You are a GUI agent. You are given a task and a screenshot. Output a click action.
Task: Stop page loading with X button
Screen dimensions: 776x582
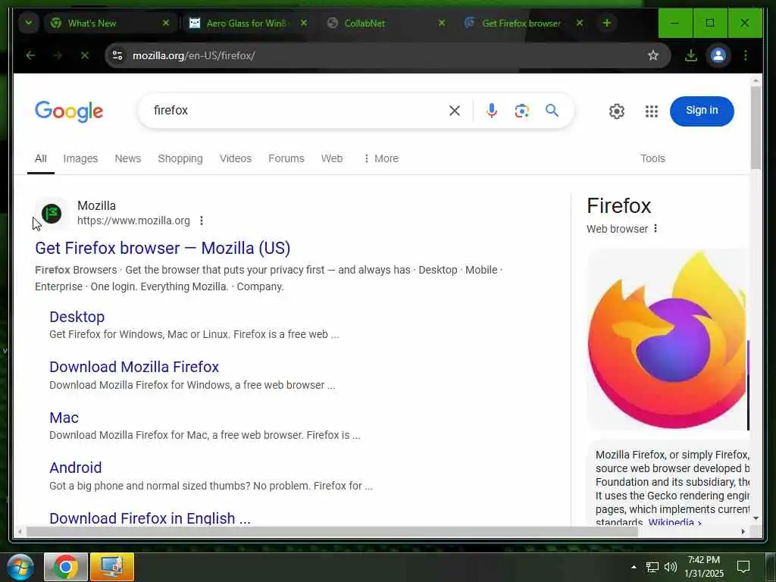click(85, 55)
